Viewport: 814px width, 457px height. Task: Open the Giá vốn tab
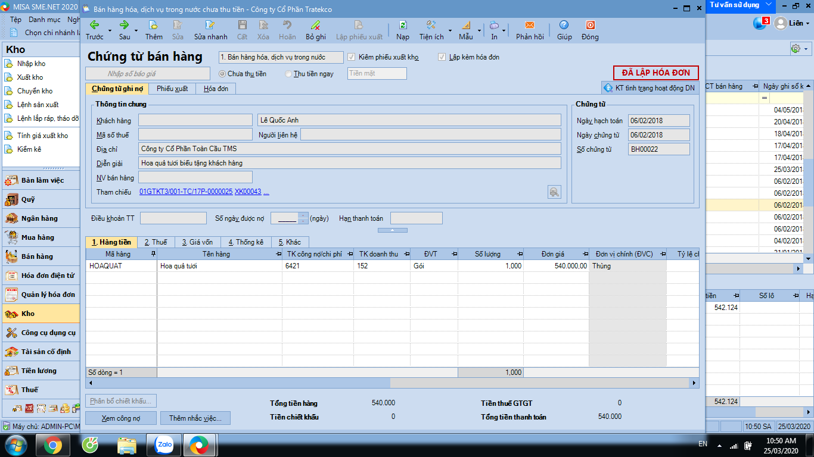(x=197, y=242)
